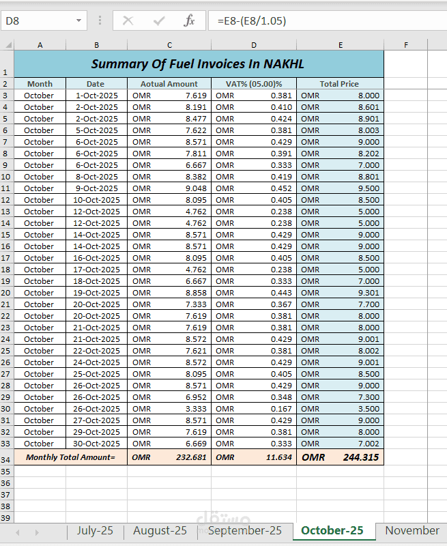Click the 8.601 total price cell
This screenshot has height=546, width=447.
(340, 107)
